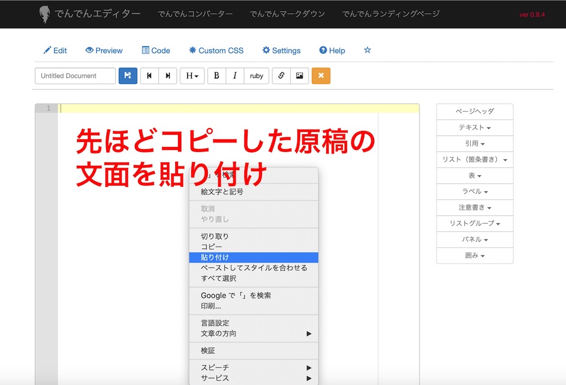Click the star icon tab
566x385 pixels.
pyautogui.click(x=367, y=50)
